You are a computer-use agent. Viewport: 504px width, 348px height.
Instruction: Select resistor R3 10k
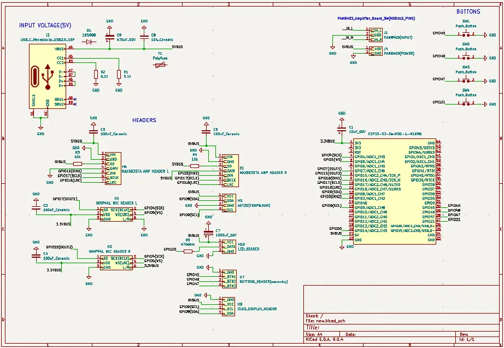click(x=78, y=164)
